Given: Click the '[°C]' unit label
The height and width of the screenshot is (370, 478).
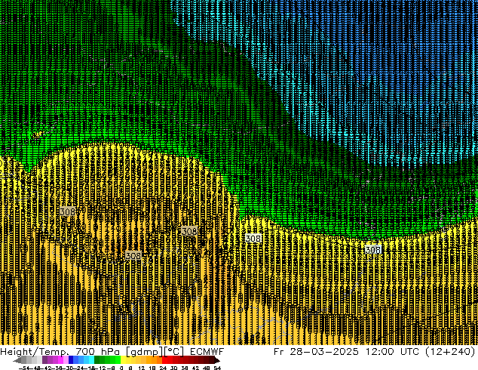Looking at the screenshot, I should [173, 352].
